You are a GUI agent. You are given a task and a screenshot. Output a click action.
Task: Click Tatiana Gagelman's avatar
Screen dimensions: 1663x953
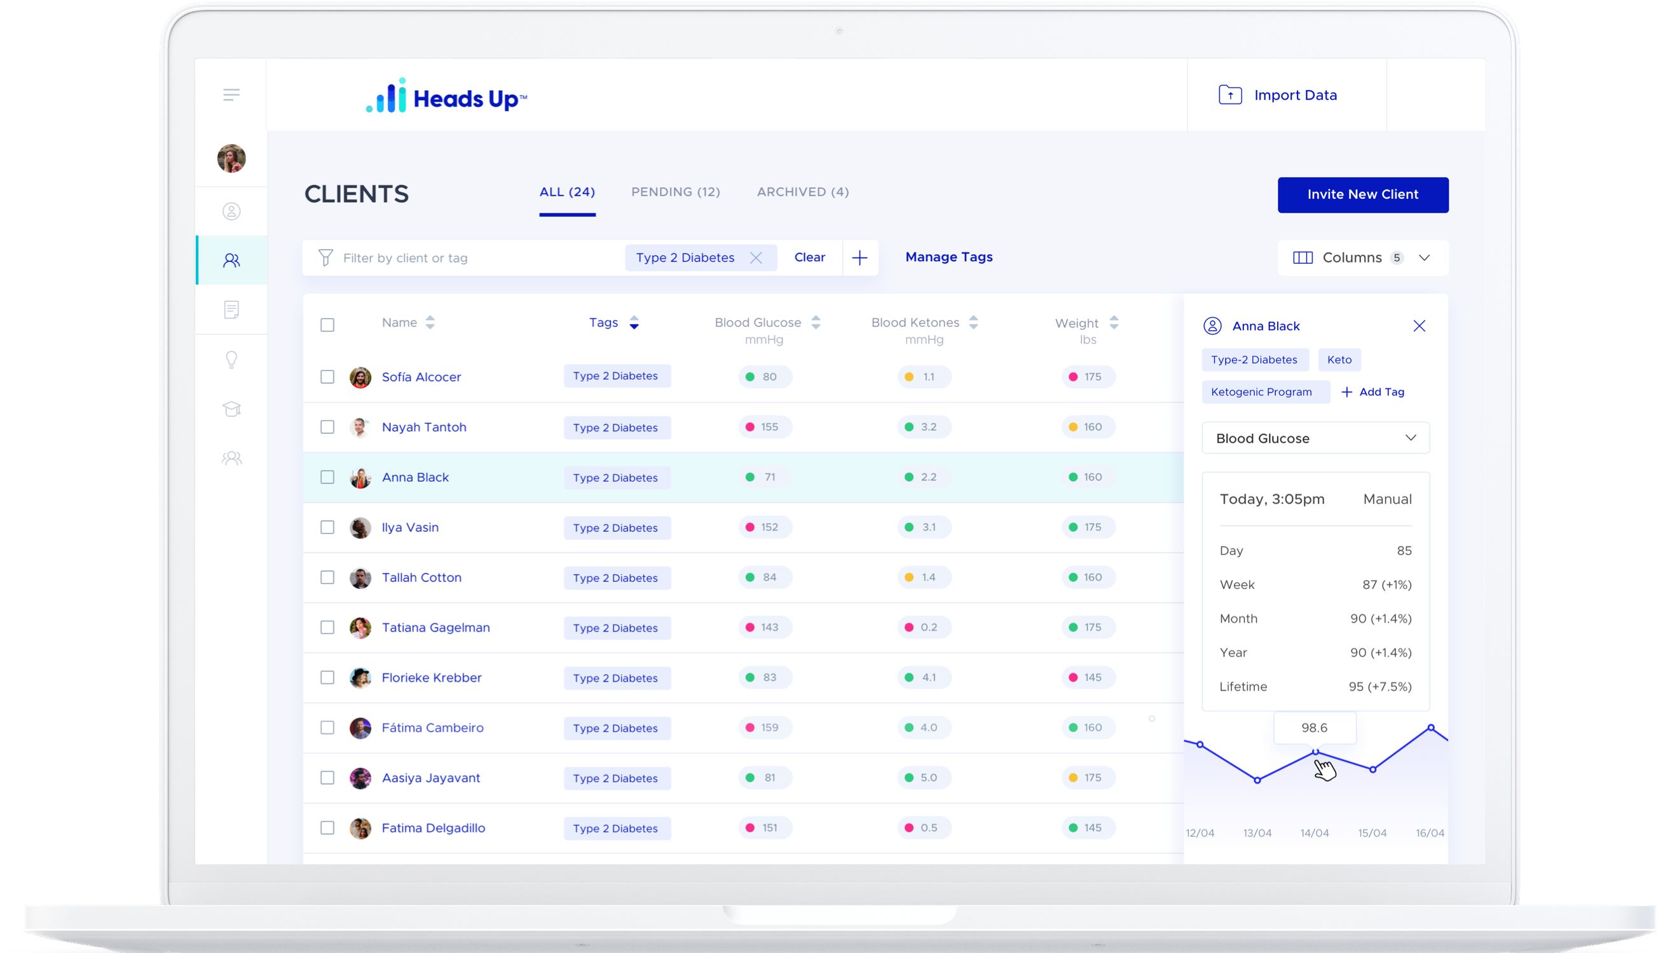360,628
